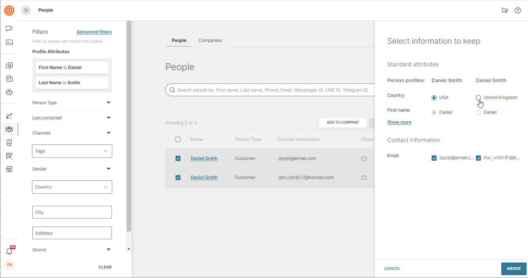Open the storefront exchange icon in sidebar
The image size is (528, 278).
coord(9,169)
